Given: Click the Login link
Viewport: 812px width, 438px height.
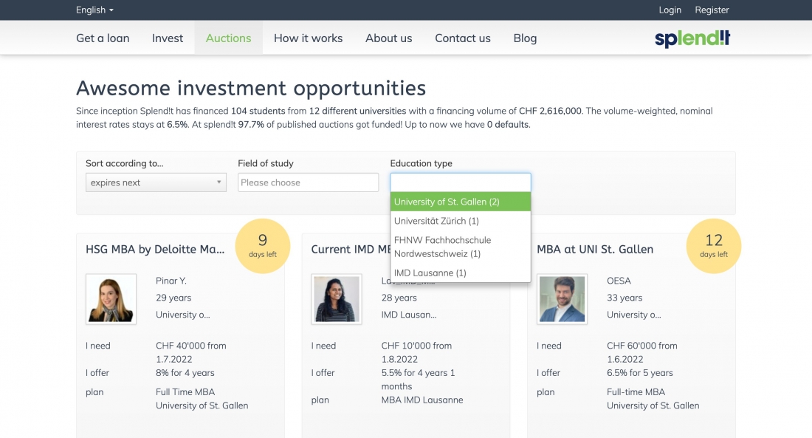Looking at the screenshot, I should click(x=670, y=10).
